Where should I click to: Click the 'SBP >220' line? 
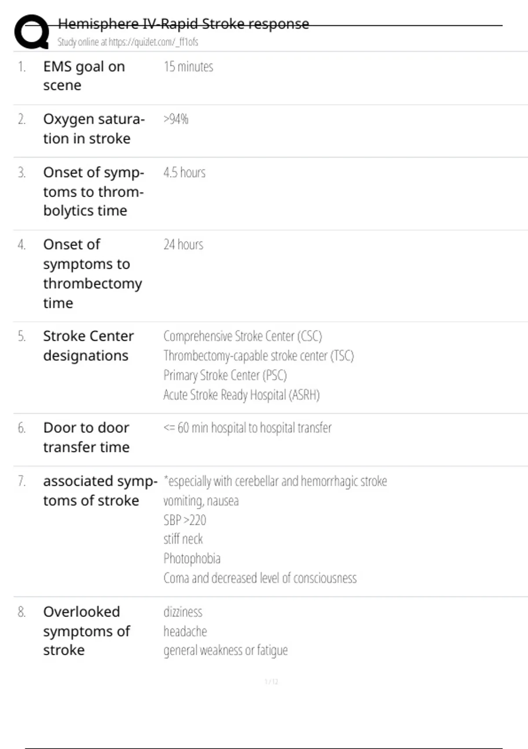coord(185,520)
